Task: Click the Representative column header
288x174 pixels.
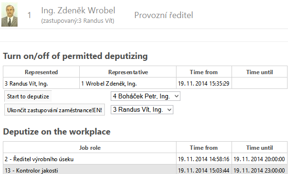Action: click(x=128, y=72)
